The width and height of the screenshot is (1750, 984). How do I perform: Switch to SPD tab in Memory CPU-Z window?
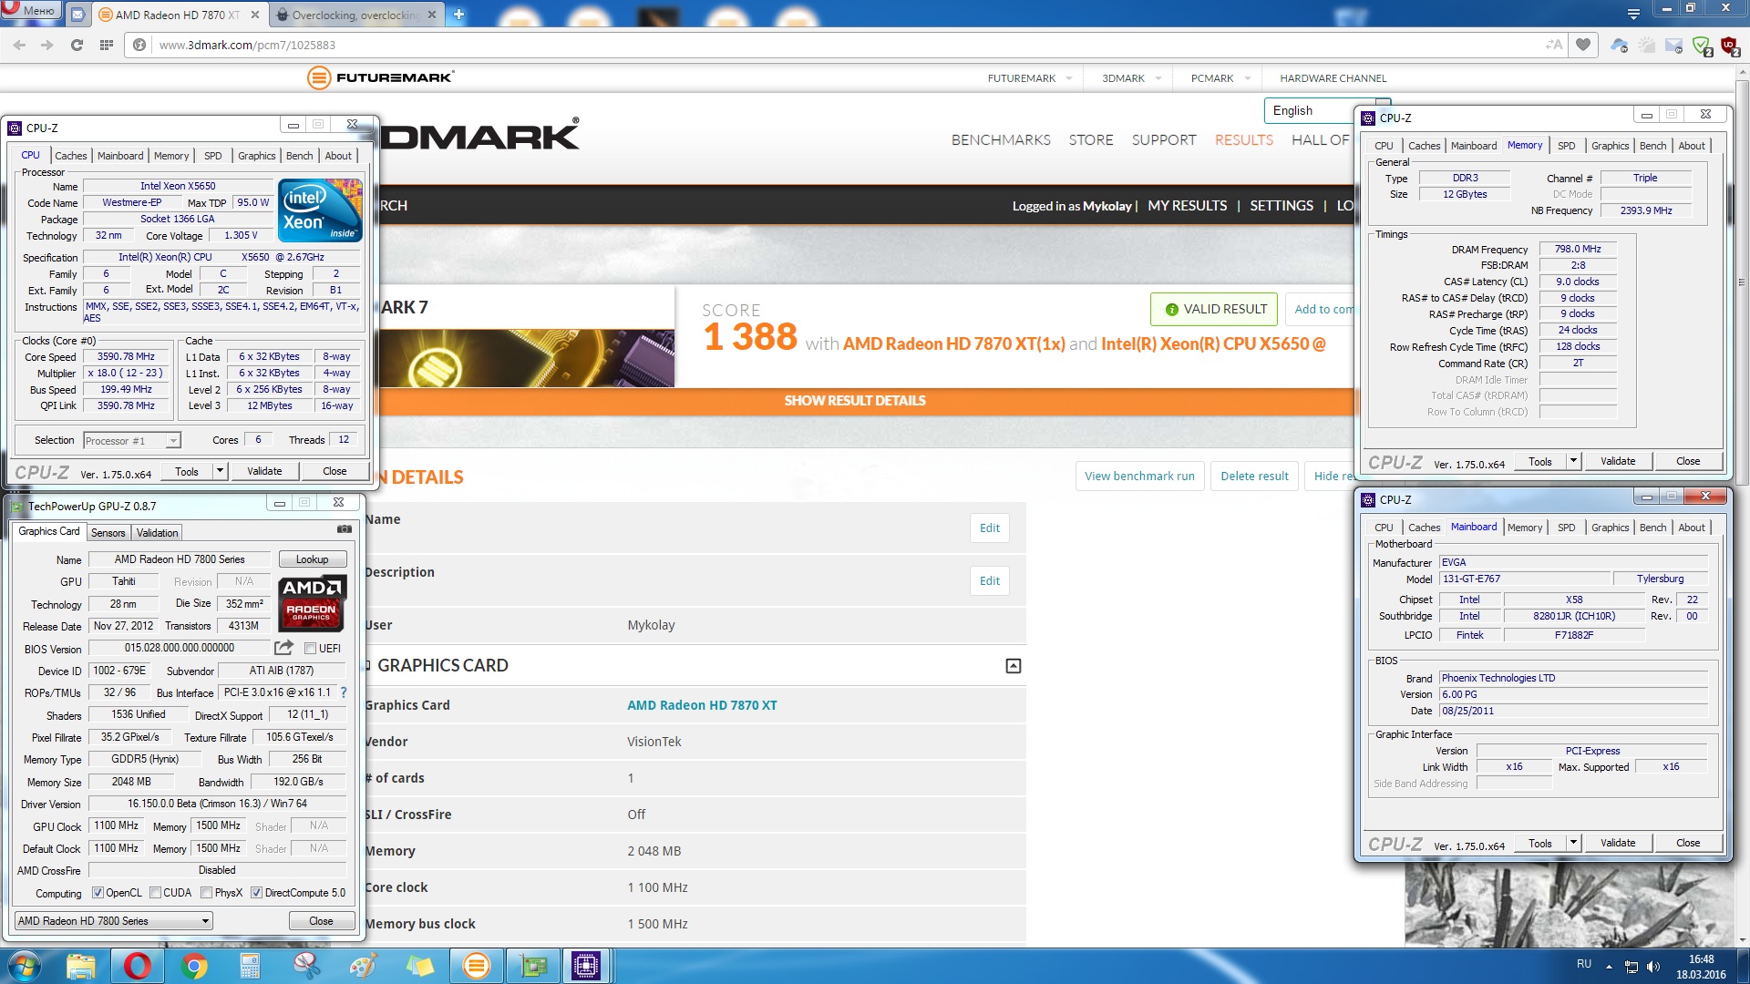[x=1566, y=146]
